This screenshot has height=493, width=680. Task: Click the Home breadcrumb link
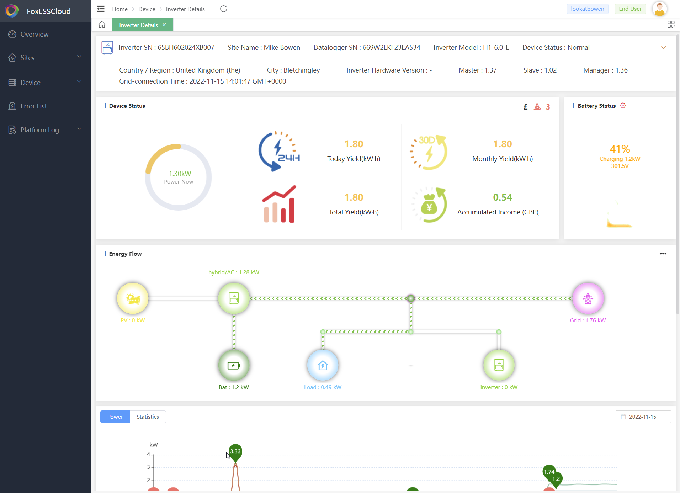pyautogui.click(x=119, y=9)
